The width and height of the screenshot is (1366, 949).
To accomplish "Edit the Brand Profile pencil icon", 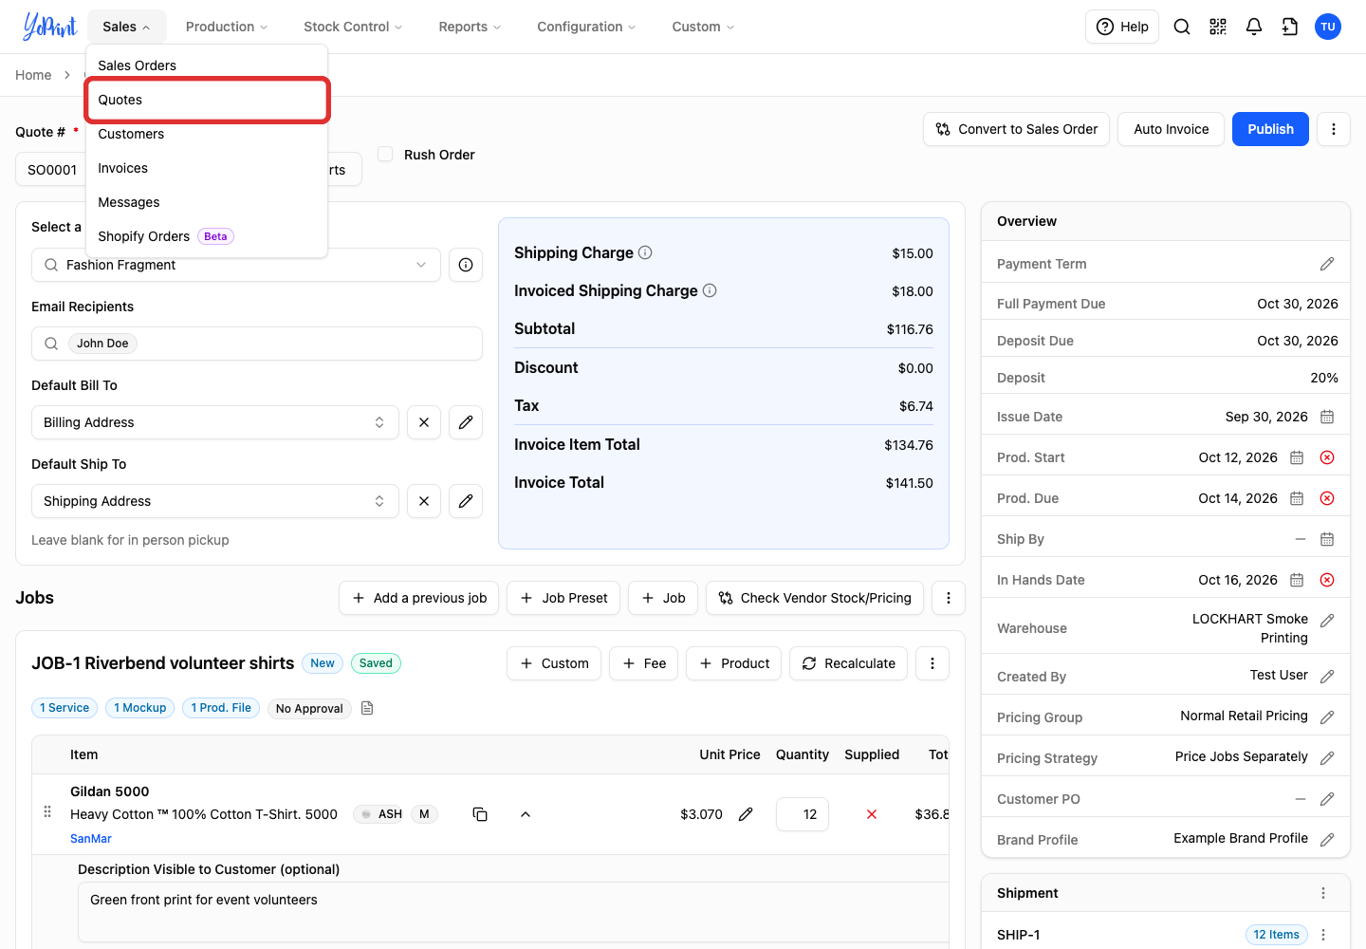I will point(1327,840).
